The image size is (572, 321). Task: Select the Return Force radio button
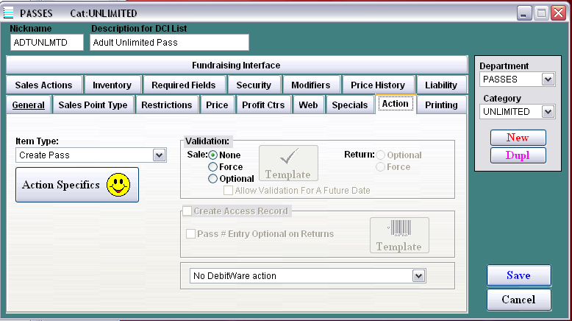(x=381, y=167)
